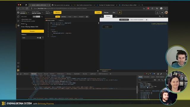
Task: Click the layout icon right of editor tabs
Action: (87, 17)
